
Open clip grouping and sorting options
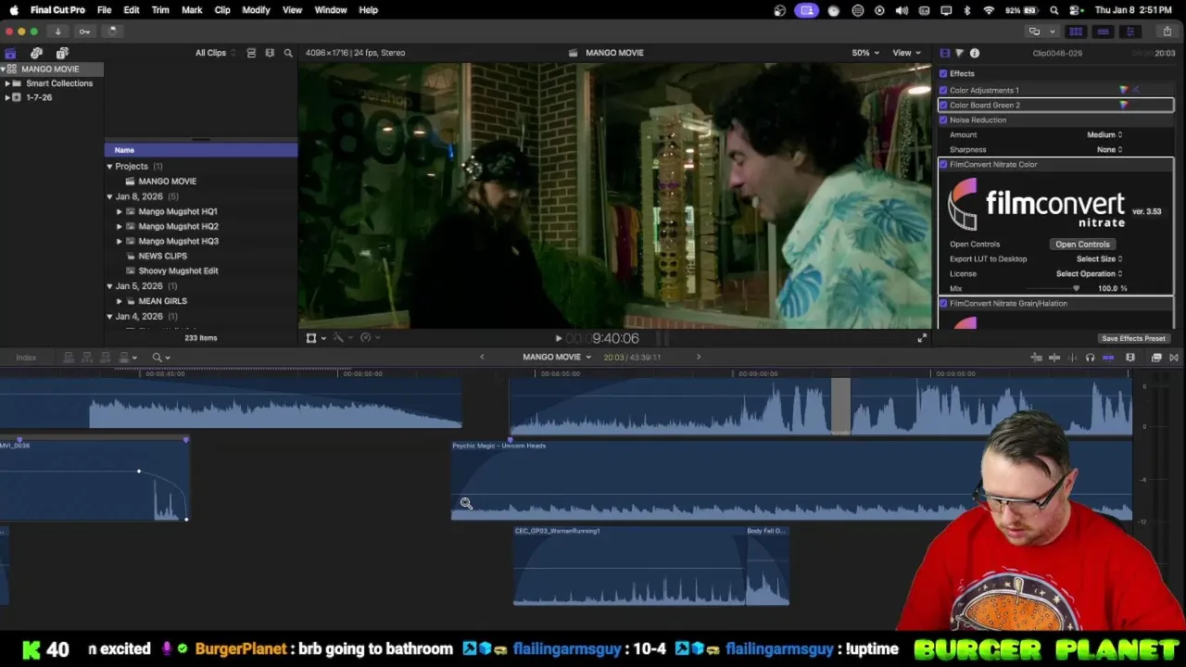(x=270, y=53)
